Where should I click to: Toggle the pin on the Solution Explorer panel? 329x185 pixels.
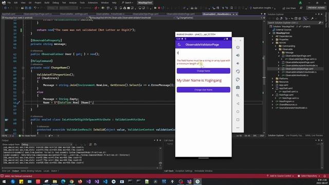[x=319, y=14]
